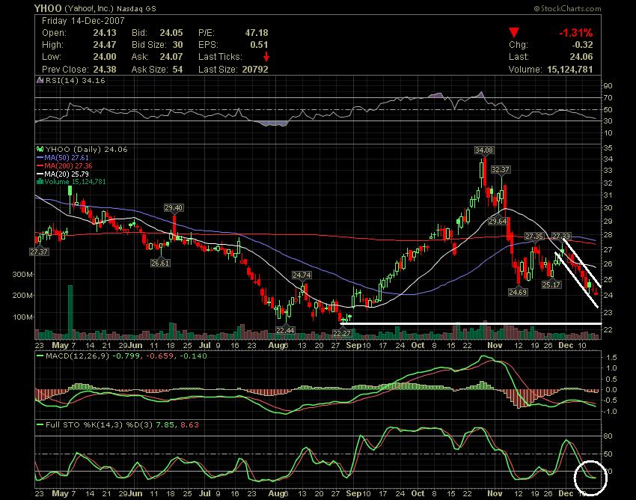636x500 pixels.
Task: Click the 26.61 low price label
Action: pos(160,263)
